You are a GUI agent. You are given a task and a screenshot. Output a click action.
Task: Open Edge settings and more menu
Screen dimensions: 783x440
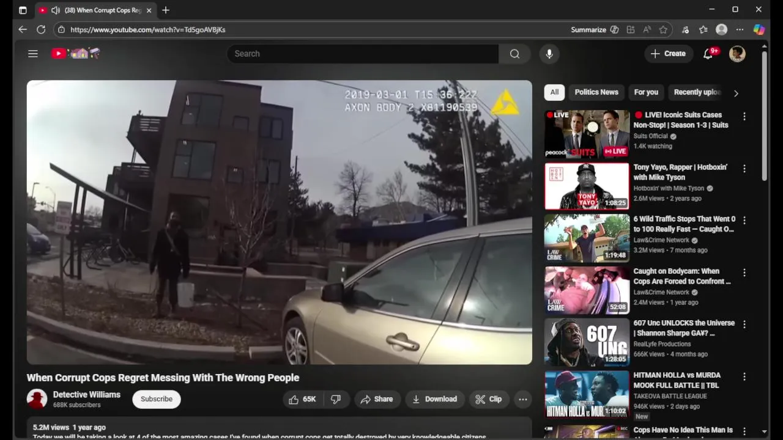point(740,29)
